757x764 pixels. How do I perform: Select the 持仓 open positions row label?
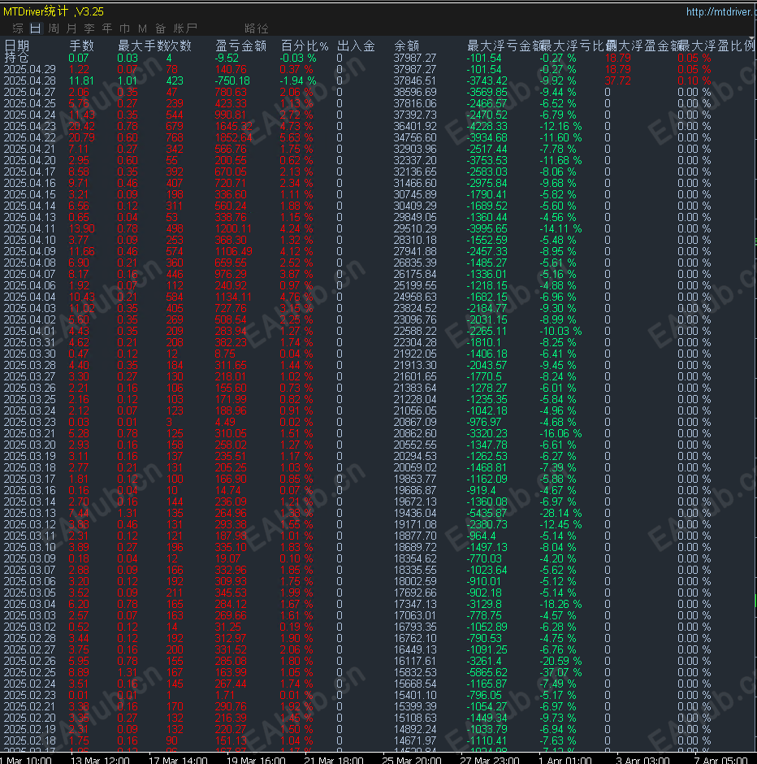point(16,58)
